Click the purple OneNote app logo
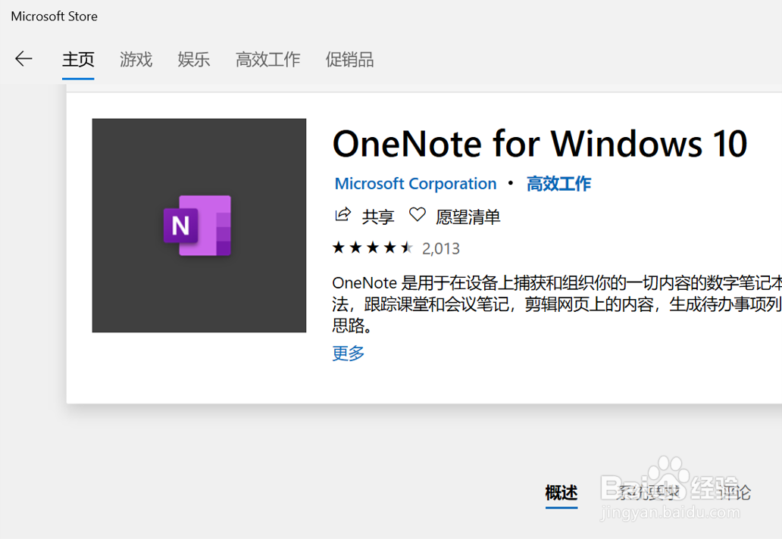The width and height of the screenshot is (782, 539). tap(198, 226)
